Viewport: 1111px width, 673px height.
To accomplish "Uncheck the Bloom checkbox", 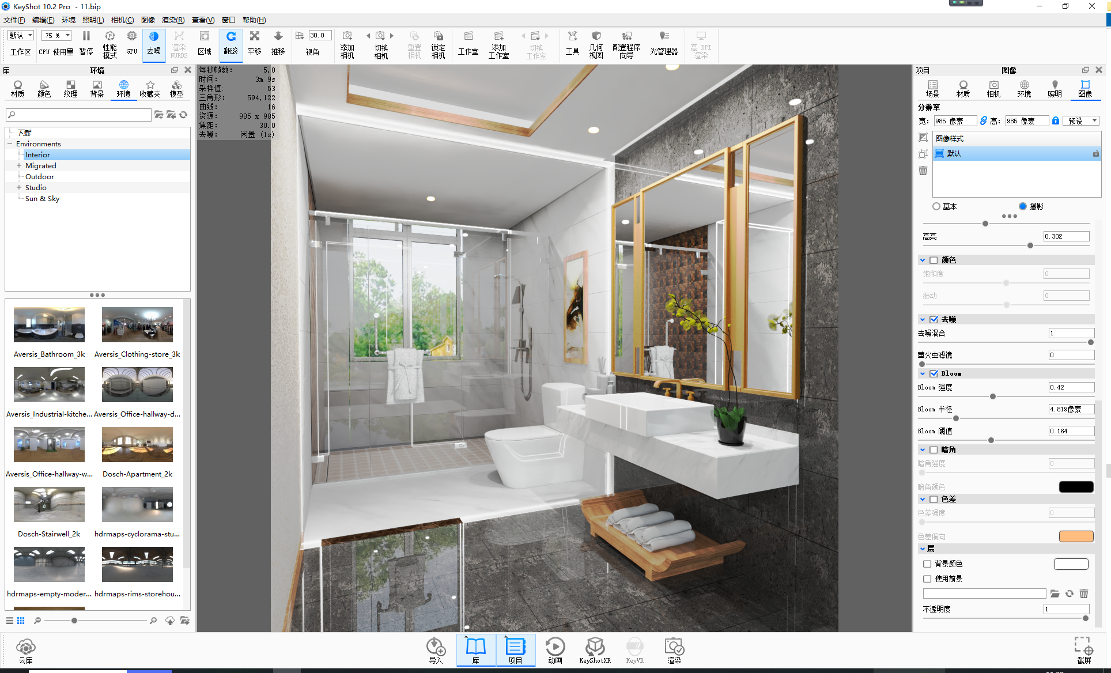I will click(x=934, y=373).
